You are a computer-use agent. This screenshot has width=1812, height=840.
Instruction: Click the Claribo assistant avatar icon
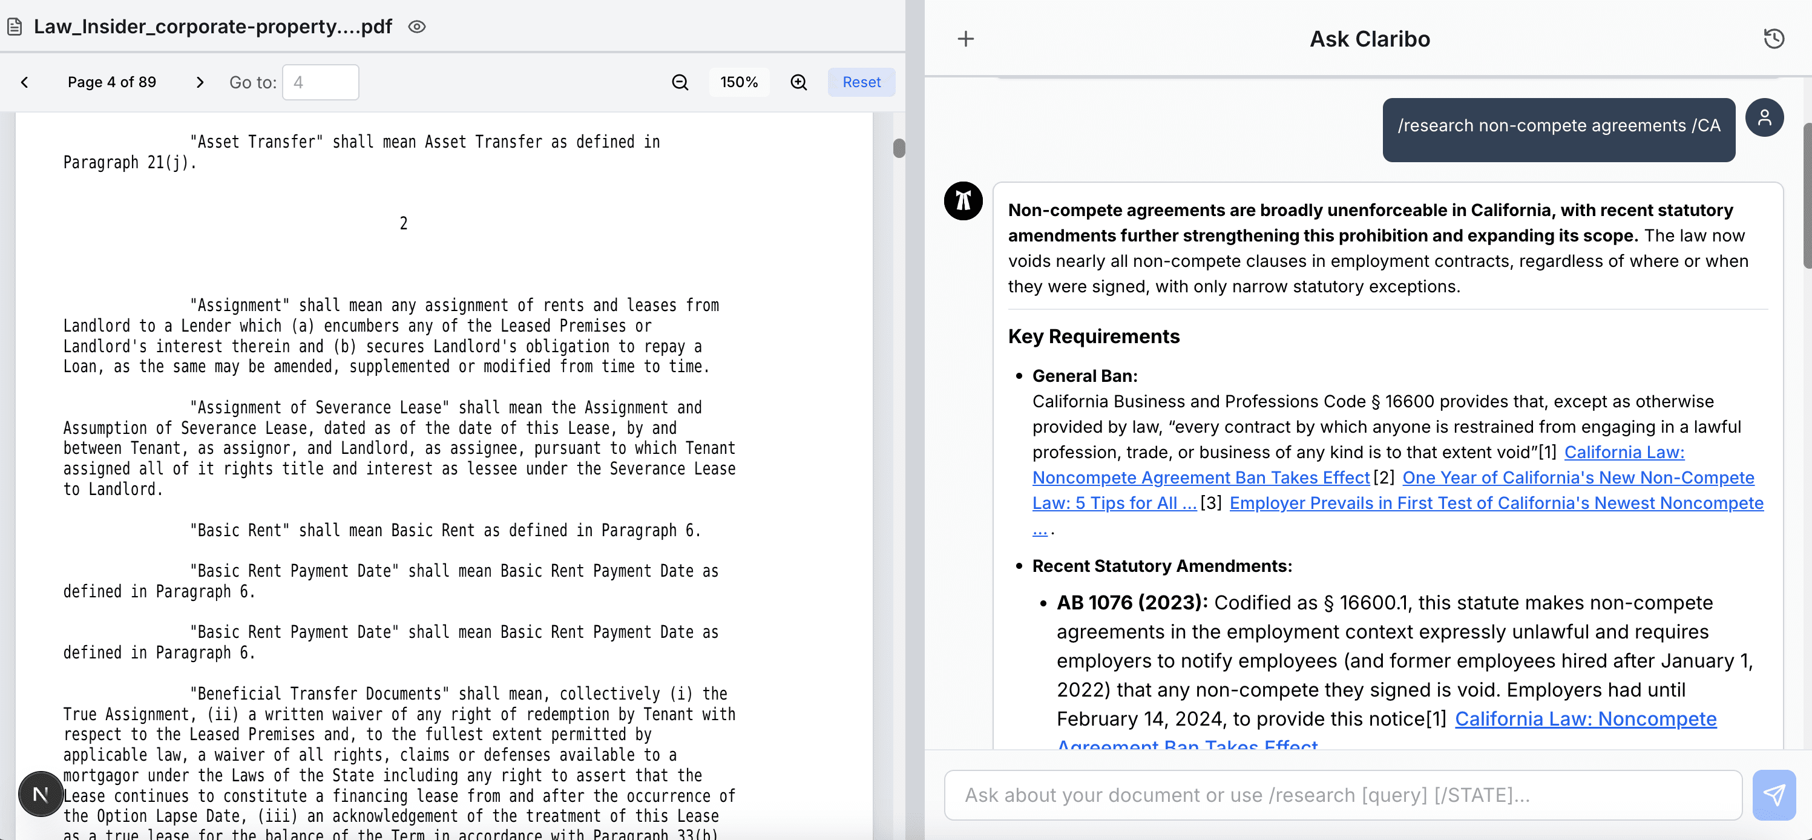(963, 201)
